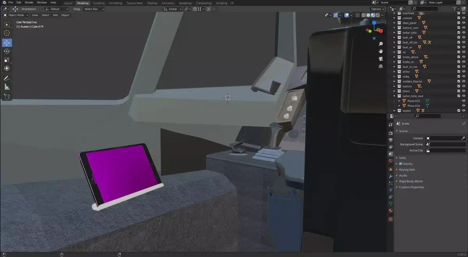Click the zoom magnifier viewport icon

[x=381, y=44]
